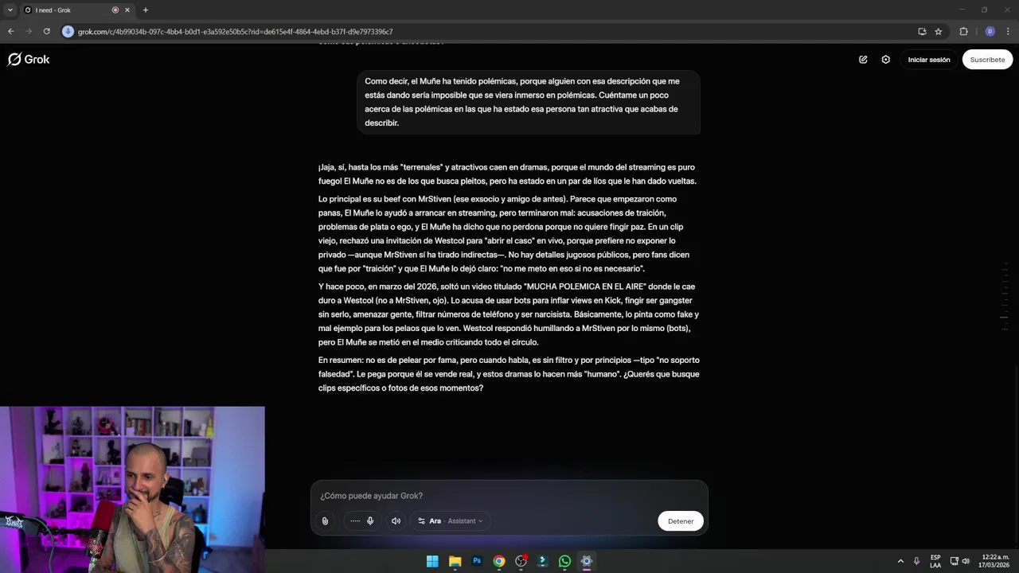Screen dimensions: 1019x573
Task: Select the 'I need - Grok' tab
Action: click(x=76, y=10)
